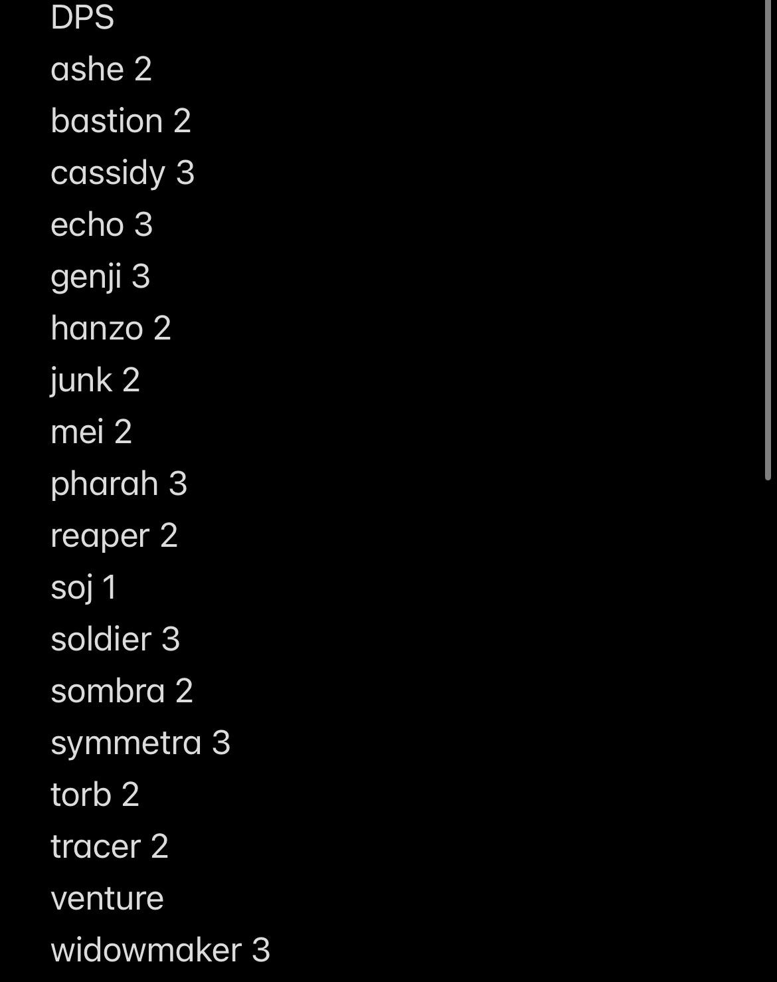Click on the pharah 3 line
Screen dimensions: 777x982
coord(119,484)
